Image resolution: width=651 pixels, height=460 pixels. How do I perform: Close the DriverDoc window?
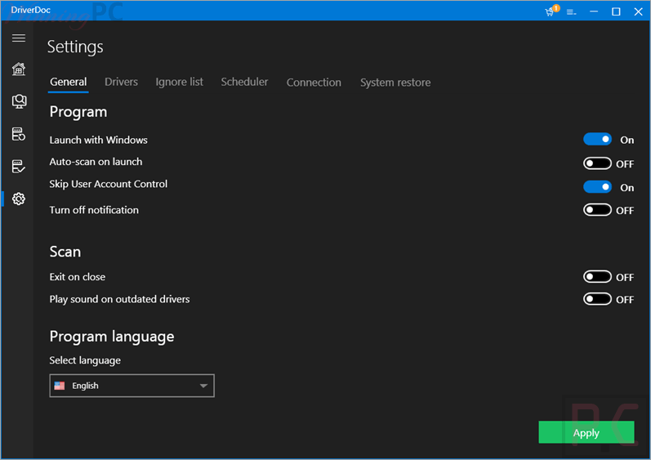[639, 11]
